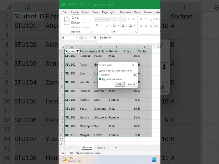Switch to the Insert ribbon tab
219x164 pixels.
pyautogui.click(x=85, y=12)
